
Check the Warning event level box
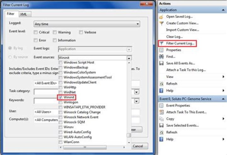pyautogui.click(x=55, y=32)
